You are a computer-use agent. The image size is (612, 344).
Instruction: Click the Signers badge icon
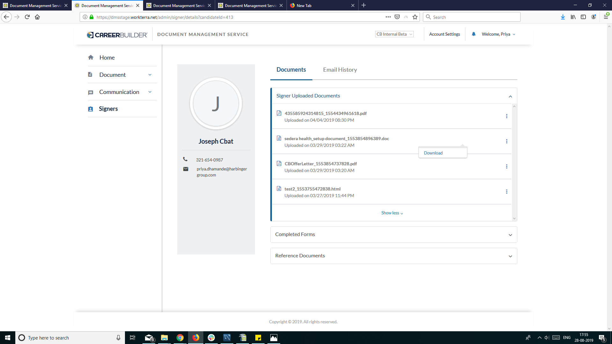click(x=91, y=109)
